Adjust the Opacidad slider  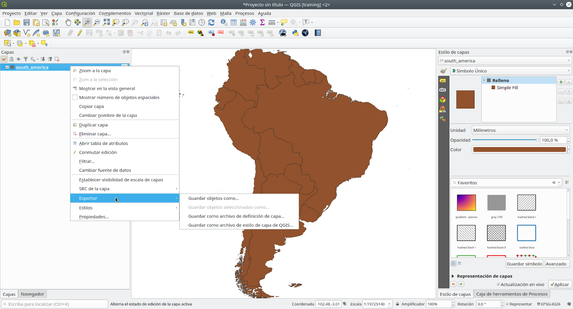click(505, 140)
